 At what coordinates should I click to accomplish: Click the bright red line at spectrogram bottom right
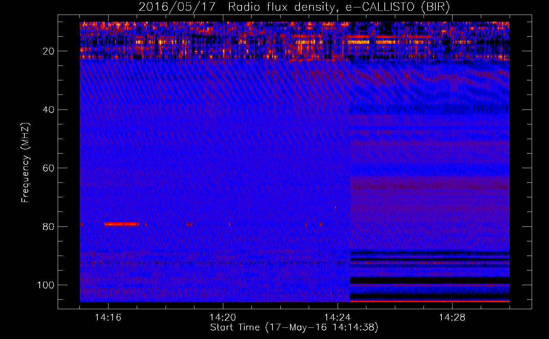430,301
